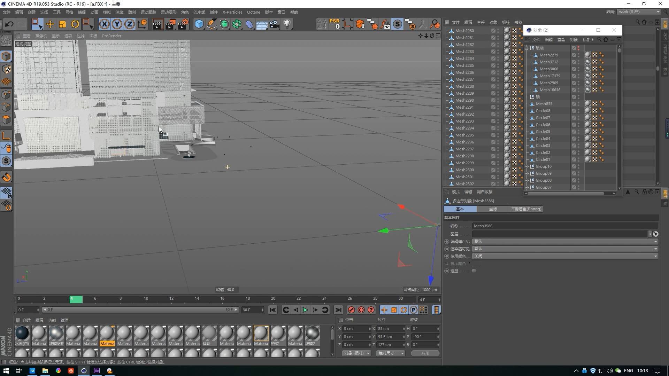Click the radio button beside 渲染器可见
Viewport: 669px width, 376px height.
447,249
